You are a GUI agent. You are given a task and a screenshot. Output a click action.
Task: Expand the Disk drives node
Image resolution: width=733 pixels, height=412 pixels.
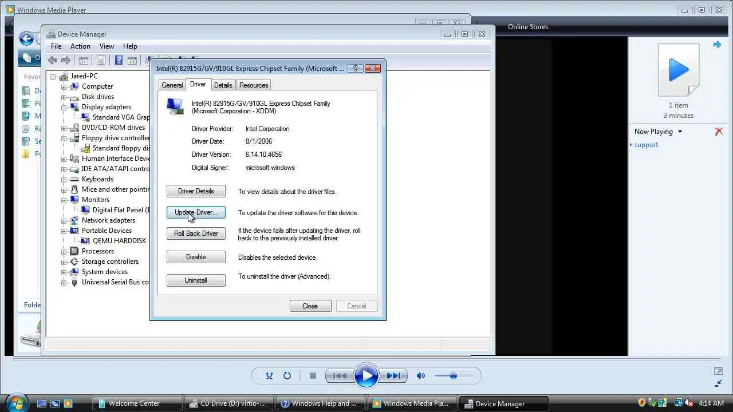coord(64,97)
